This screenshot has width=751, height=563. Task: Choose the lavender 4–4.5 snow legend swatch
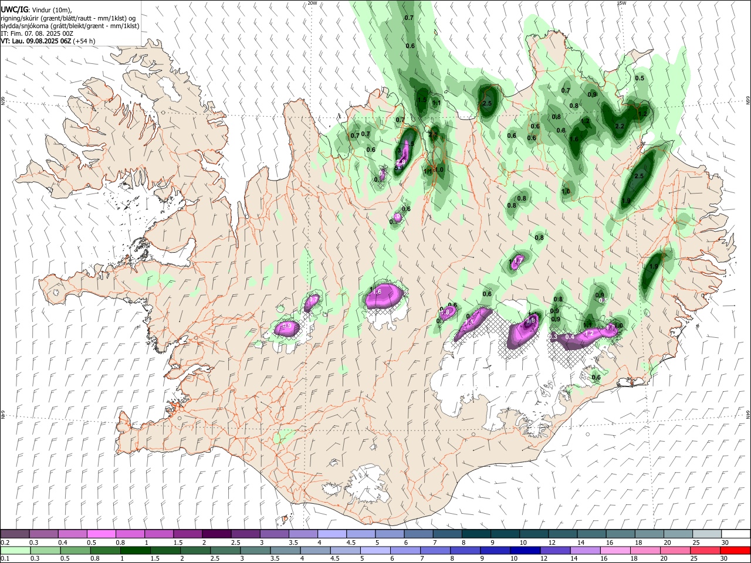click(x=331, y=534)
